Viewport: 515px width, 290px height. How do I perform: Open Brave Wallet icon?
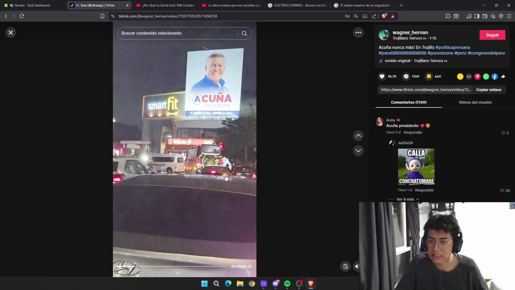[x=485, y=16]
